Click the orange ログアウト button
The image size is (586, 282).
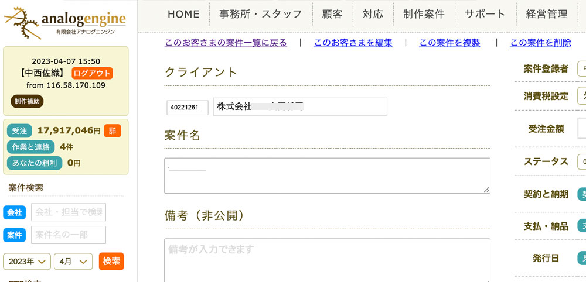pos(92,73)
